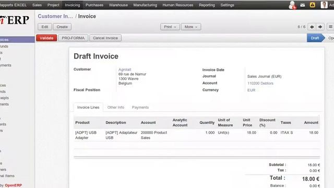This screenshot has height=188, width=334.
Task: Sort by the Description column header
Action: pyautogui.click(x=116, y=123)
